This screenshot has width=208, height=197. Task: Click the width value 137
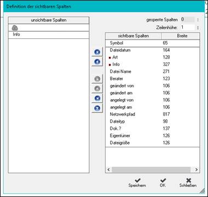point(166,129)
